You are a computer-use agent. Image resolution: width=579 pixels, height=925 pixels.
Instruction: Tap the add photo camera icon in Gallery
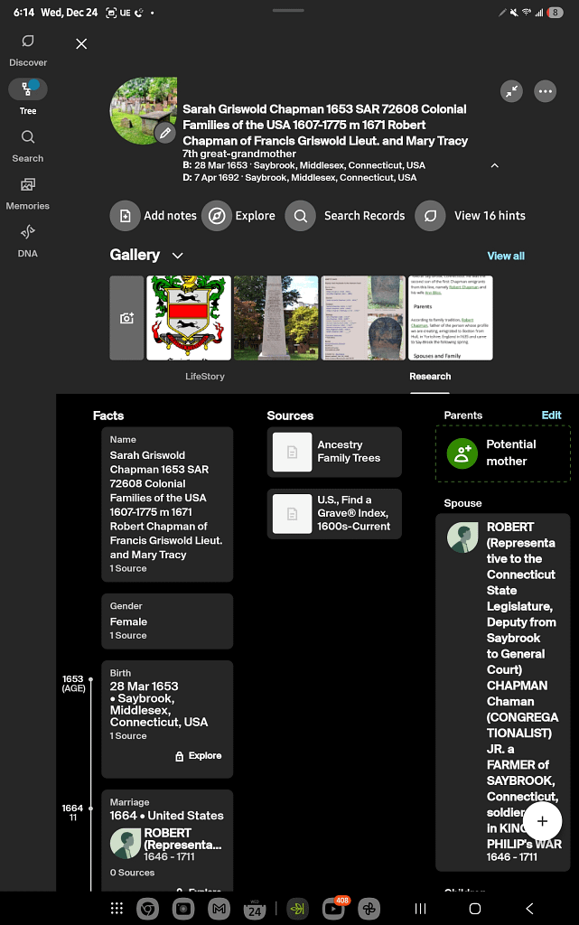pos(126,318)
